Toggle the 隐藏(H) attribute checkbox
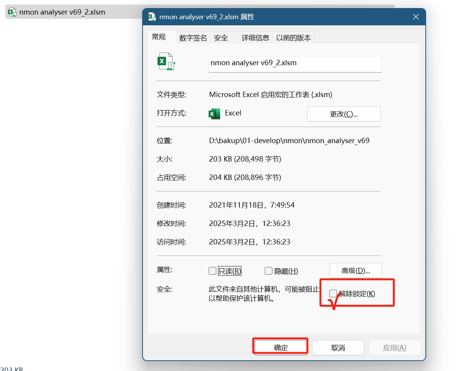Viewport: 458px width, 371px height. (x=269, y=270)
